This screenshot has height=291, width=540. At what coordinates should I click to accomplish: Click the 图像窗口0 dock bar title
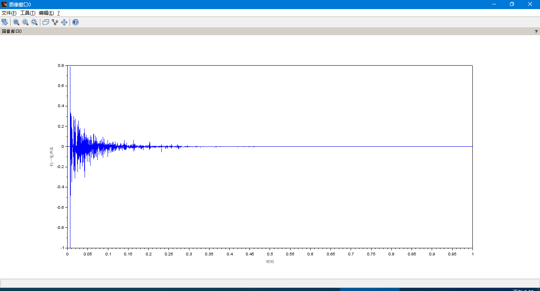click(12, 31)
